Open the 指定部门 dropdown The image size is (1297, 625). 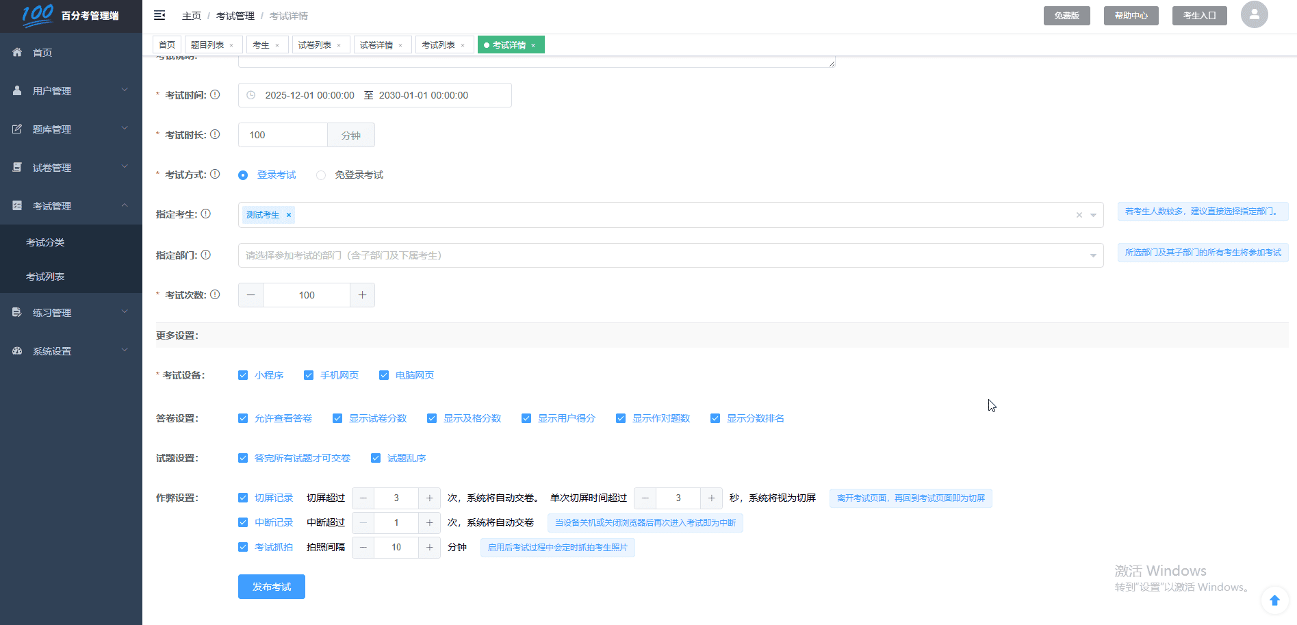click(x=670, y=255)
